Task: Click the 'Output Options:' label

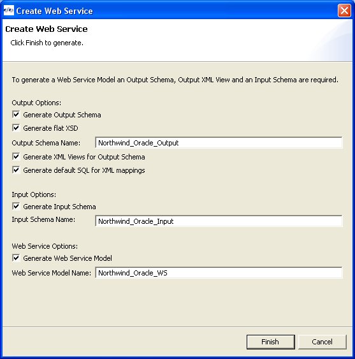Action: click(x=36, y=103)
